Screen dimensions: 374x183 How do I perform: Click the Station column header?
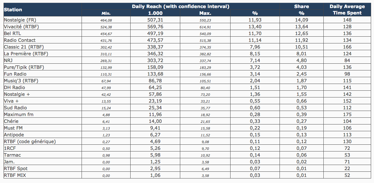point(13,10)
